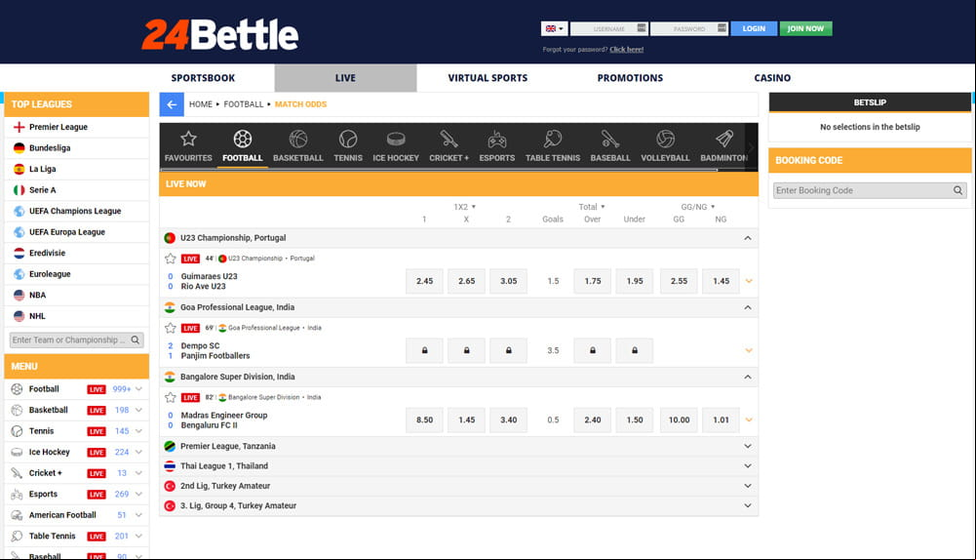
Task: Open NBA in Top Leagues
Action: tap(77, 296)
